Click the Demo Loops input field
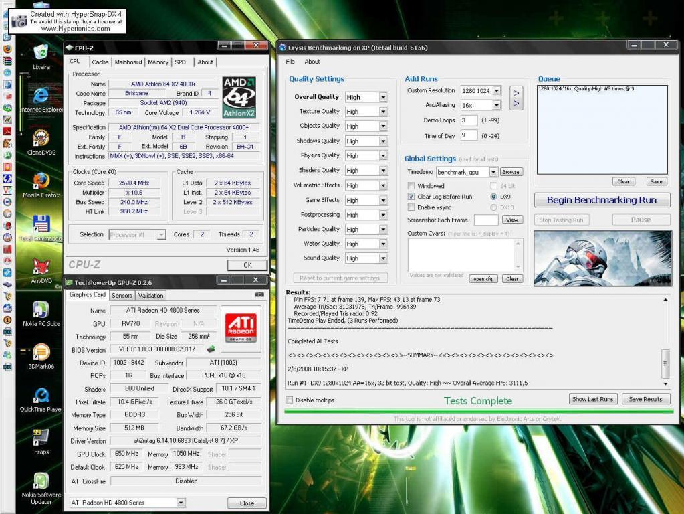 [469, 120]
